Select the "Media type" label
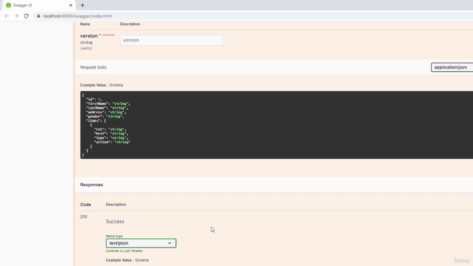473x266 pixels. pyautogui.click(x=114, y=236)
